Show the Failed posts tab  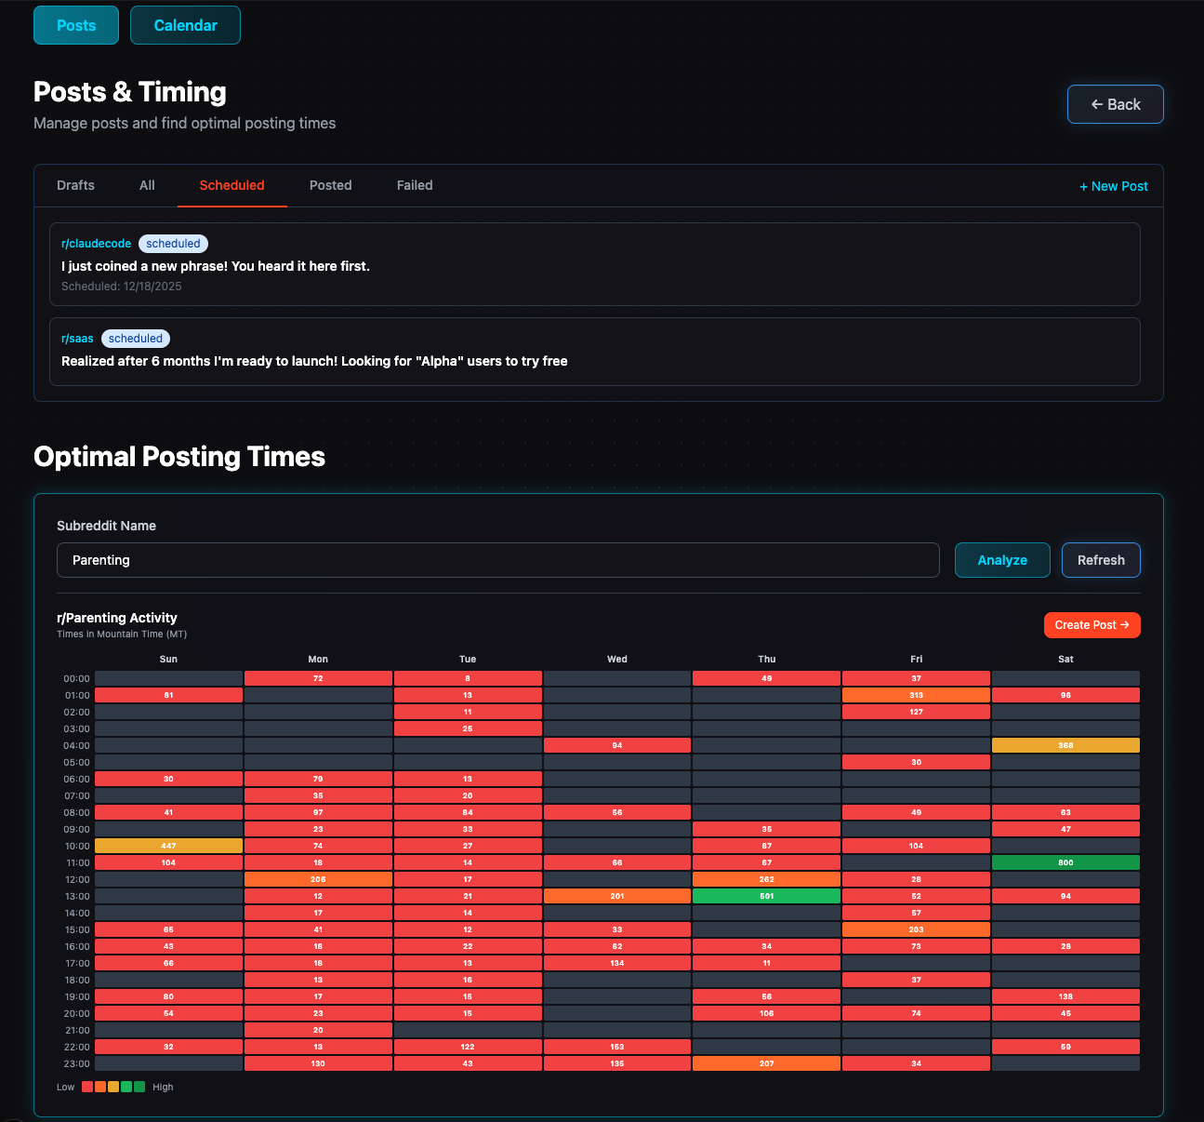point(415,185)
